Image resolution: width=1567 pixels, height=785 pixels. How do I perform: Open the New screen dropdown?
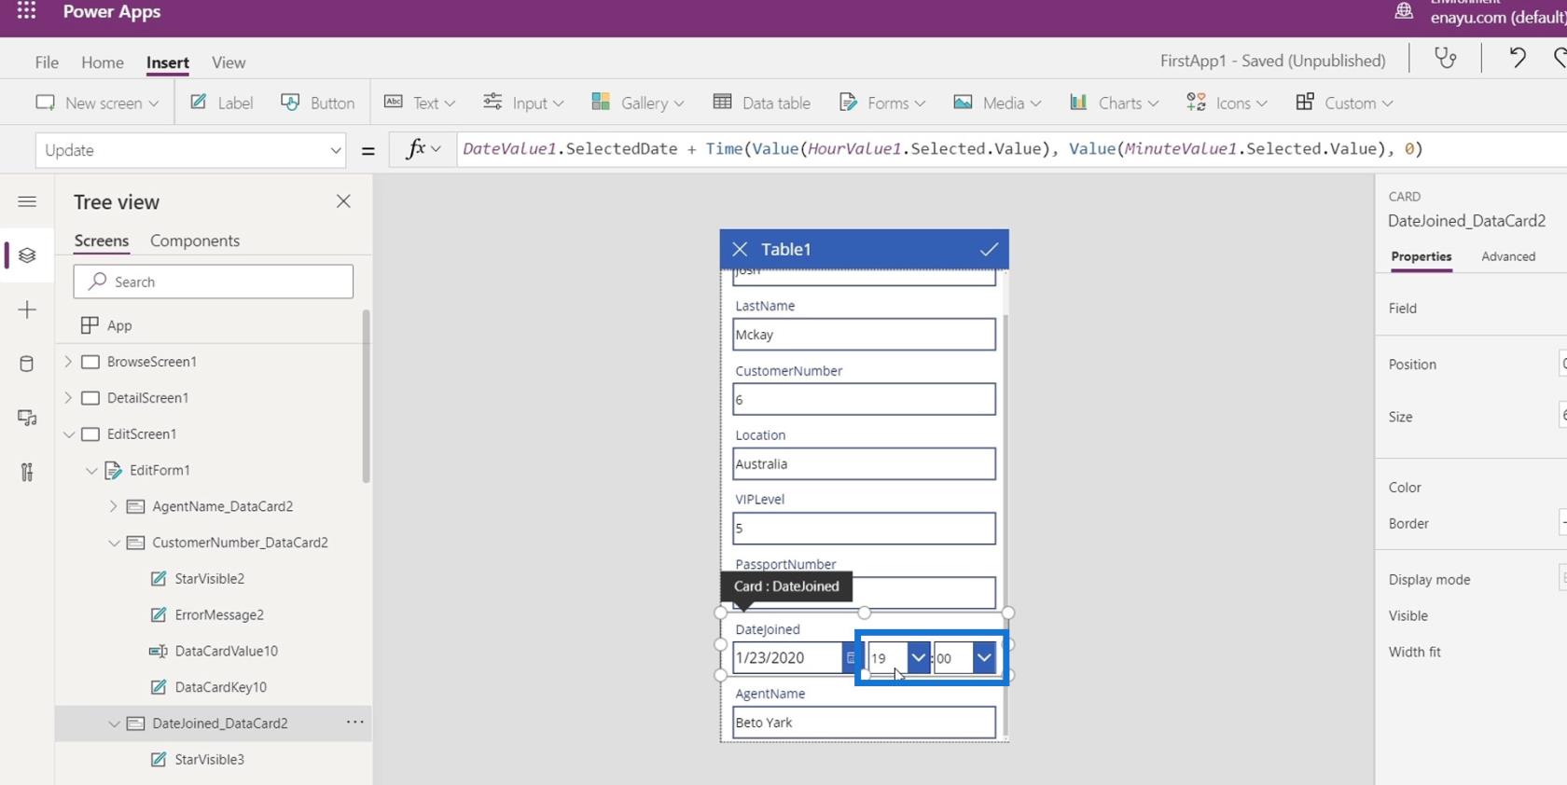click(97, 103)
